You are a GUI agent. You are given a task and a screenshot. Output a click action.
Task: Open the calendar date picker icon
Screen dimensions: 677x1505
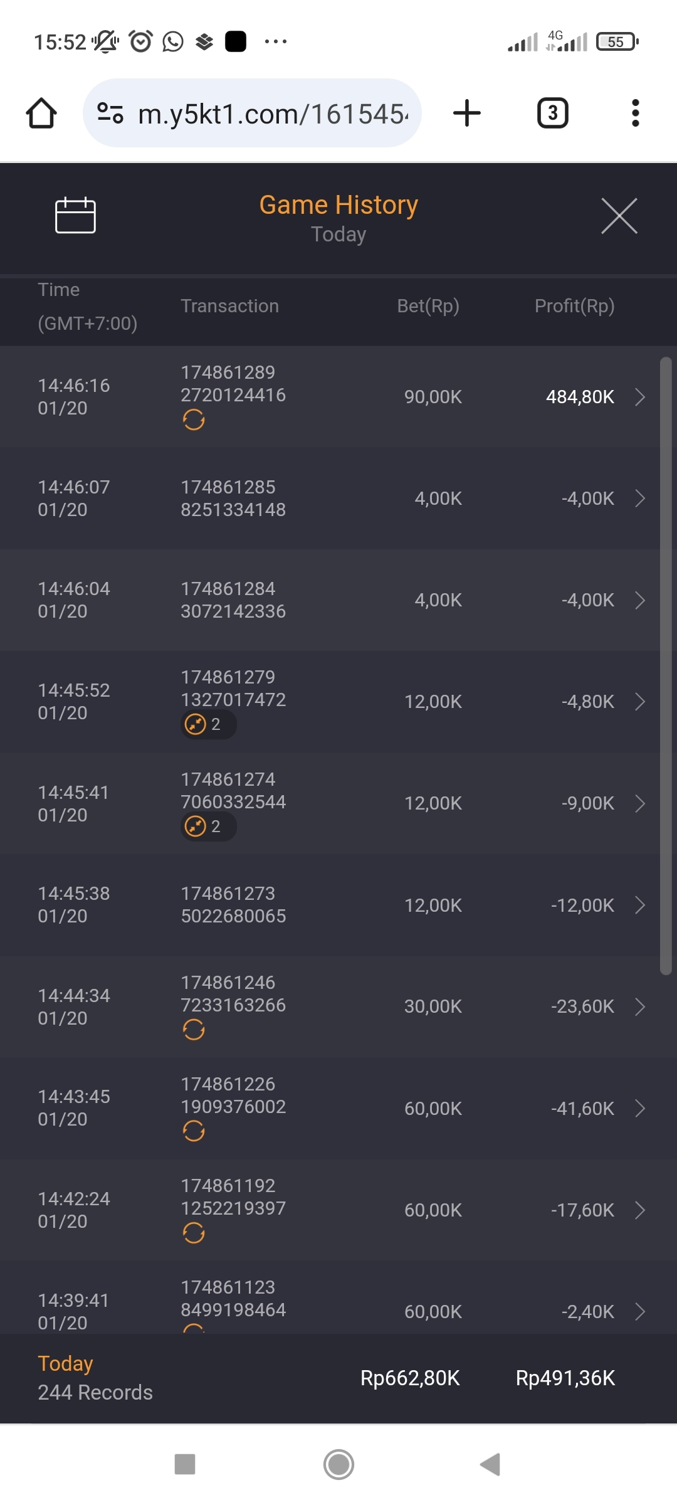(x=75, y=215)
